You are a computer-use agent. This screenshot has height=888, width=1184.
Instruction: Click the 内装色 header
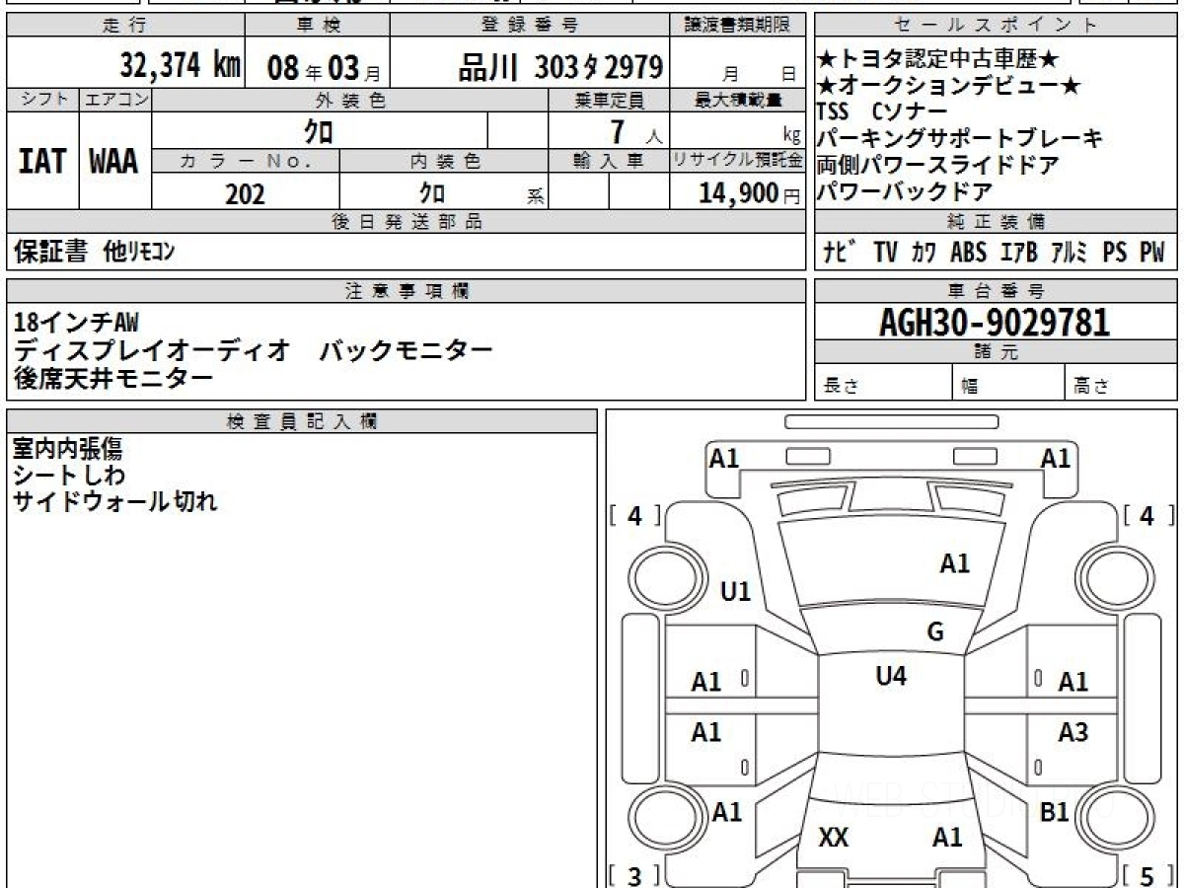[x=444, y=162]
